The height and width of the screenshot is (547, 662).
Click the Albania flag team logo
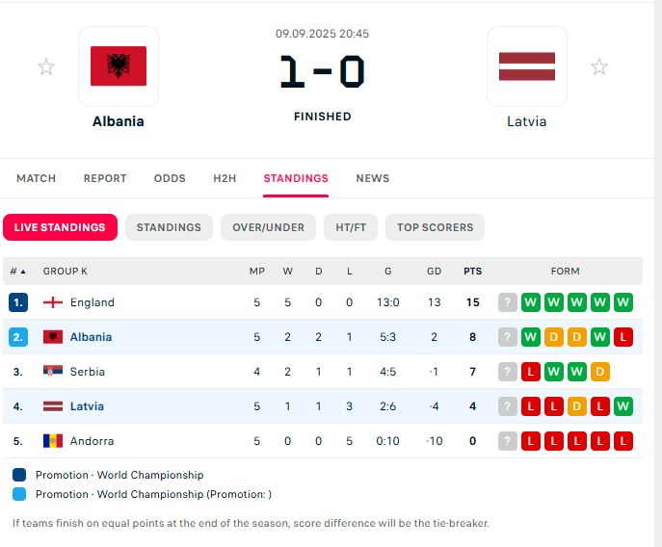pyautogui.click(x=119, y=66)
